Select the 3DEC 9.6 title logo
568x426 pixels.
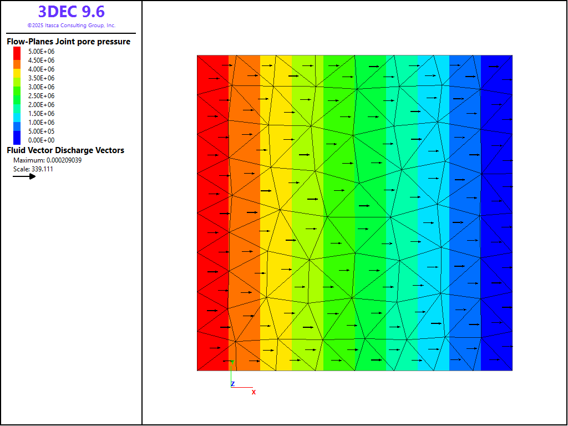(71, 12)
